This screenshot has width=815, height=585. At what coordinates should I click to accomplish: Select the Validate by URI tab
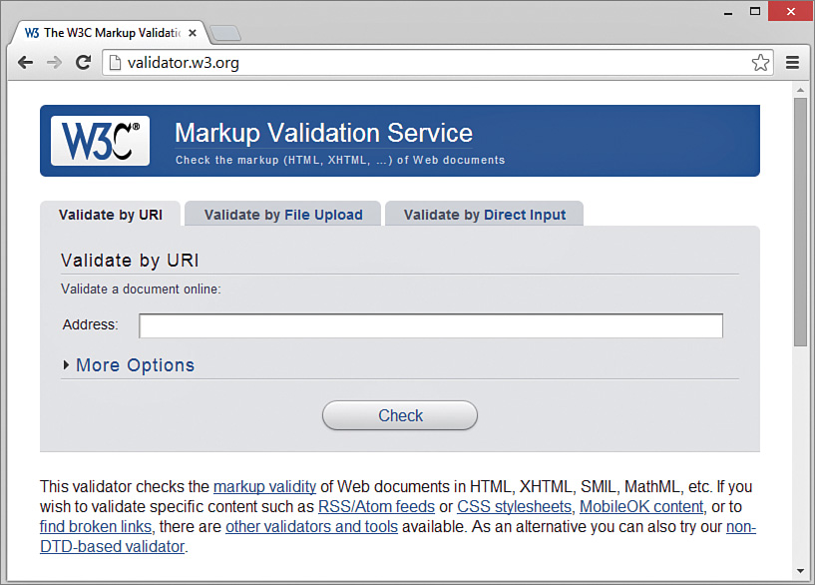coord(110,214)
